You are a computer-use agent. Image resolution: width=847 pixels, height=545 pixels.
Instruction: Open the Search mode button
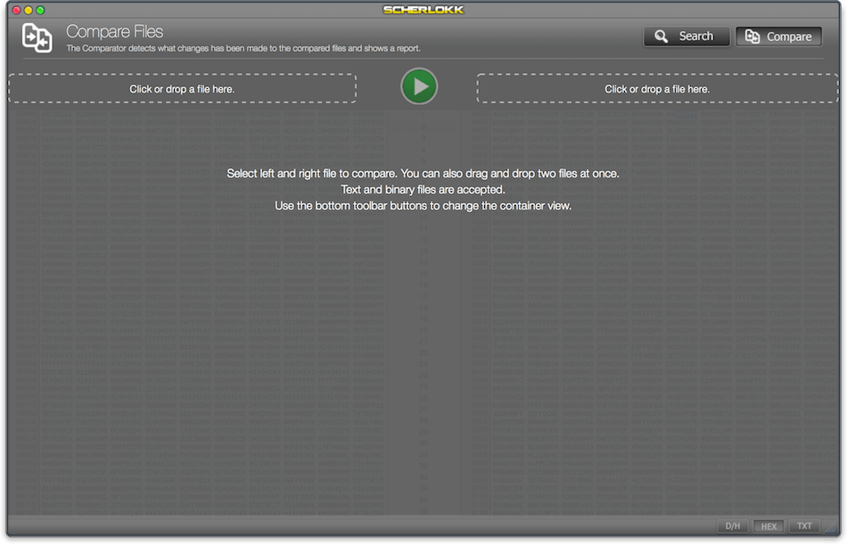[687, 37]
